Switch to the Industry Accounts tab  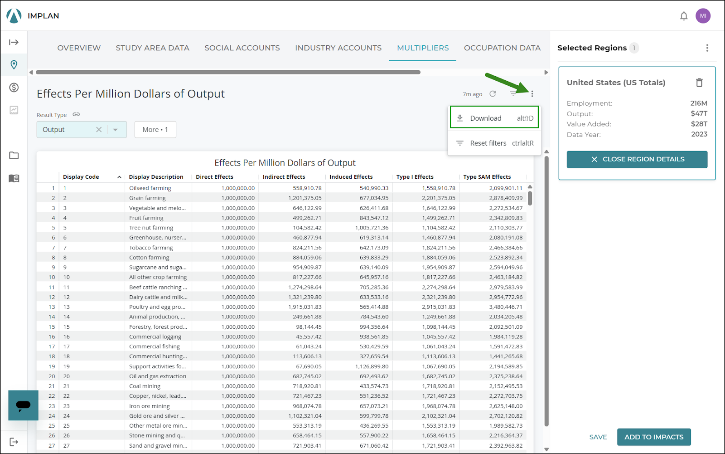tap(338, 48)
